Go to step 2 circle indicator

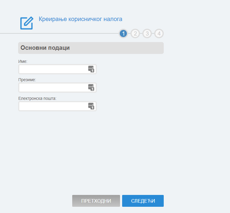pos(135,33)
